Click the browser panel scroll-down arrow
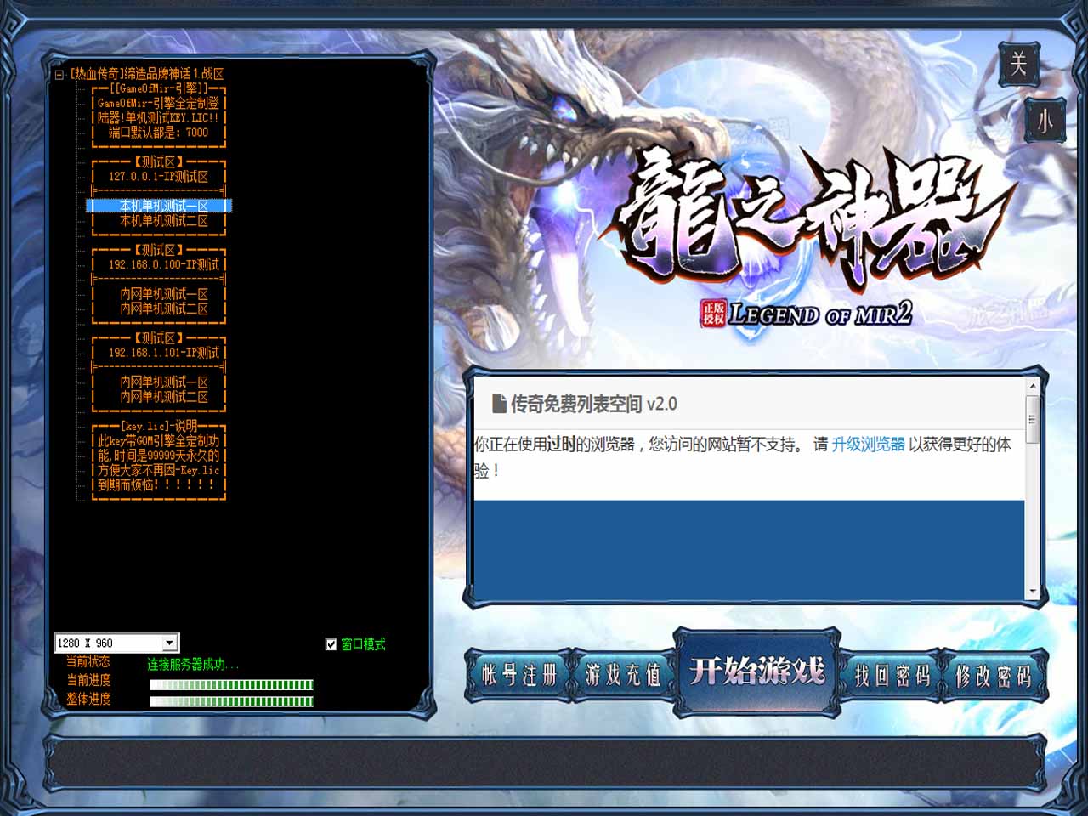The width and height of the screenshot is (1088, 816). [x=1033, y=592]
